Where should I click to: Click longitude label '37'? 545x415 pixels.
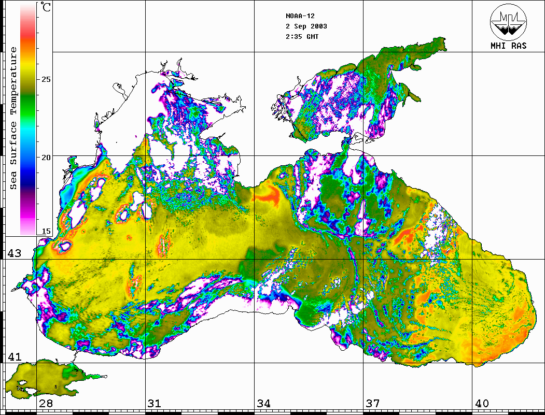tap(373, 403)
